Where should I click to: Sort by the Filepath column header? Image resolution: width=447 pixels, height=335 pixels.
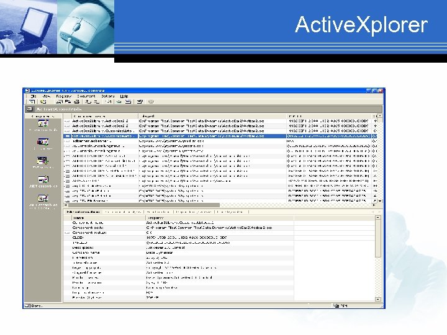[x=212, y=116]
